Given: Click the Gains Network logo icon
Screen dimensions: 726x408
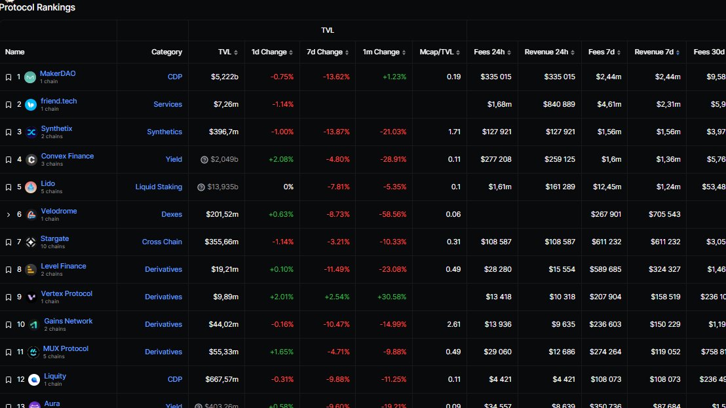Looking at the screenshot, I should [34, 325].
